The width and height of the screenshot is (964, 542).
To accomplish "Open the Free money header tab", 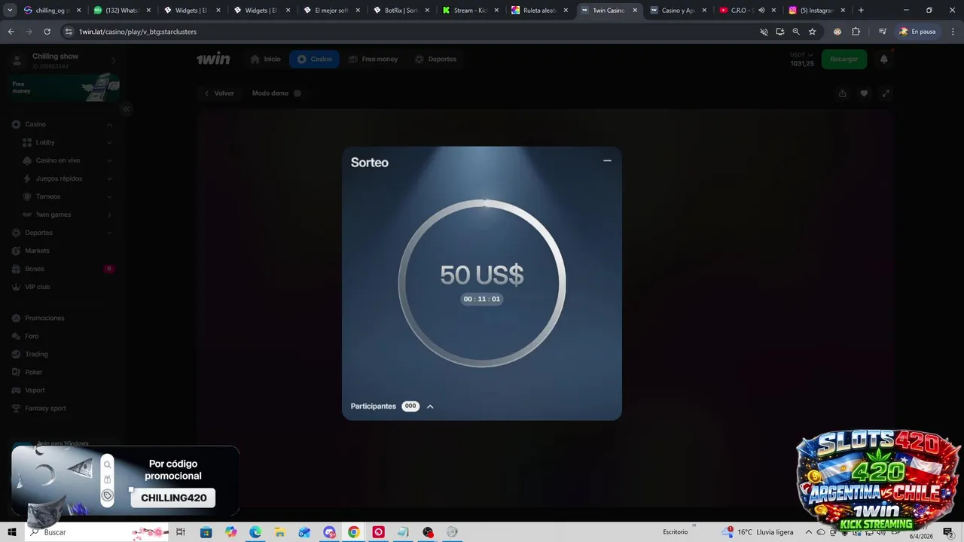I will [373, 59].
